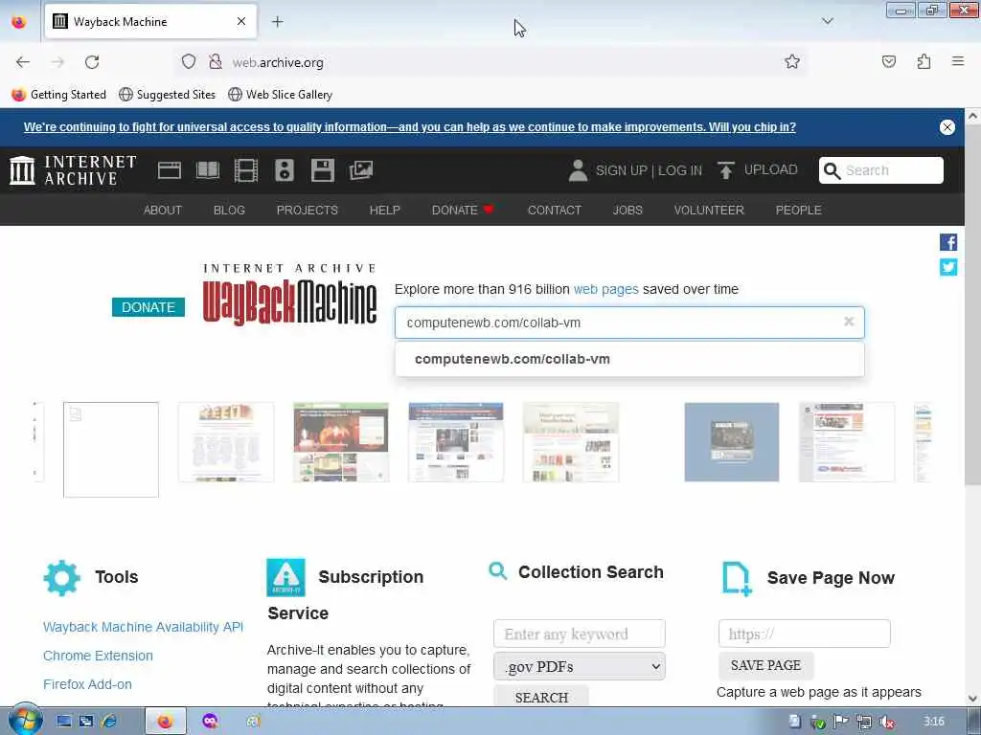The width and height of the screenshot is (981, 735).
Task: Click the magnifier icon in header search
Action: pos(832,170)
